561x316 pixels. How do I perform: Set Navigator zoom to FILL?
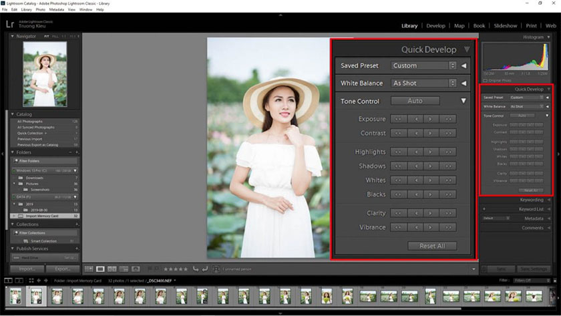(x=55, y=37)
